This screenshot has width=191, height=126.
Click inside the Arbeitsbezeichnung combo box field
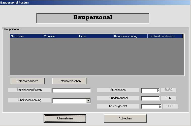pos(69,101)
